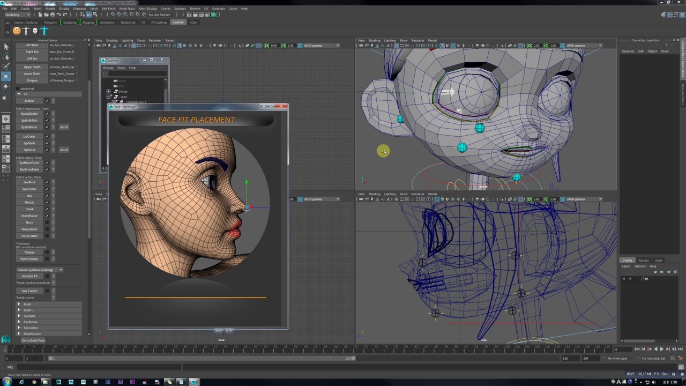Click the Redo arrow in status line
This screenshot has height=386, width=686.
(x=64, y=14)
